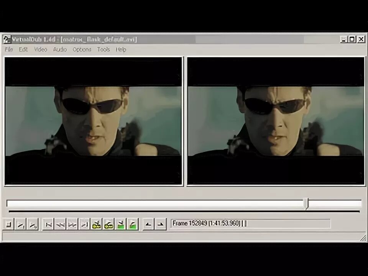
Task: Click the left input video pane
Action: click(x=94, y=121)
